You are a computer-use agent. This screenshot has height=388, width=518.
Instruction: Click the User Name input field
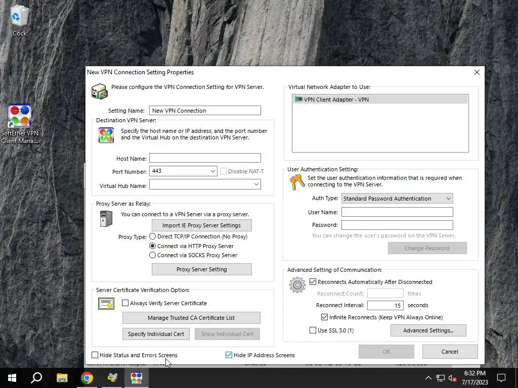pos(397,212)
